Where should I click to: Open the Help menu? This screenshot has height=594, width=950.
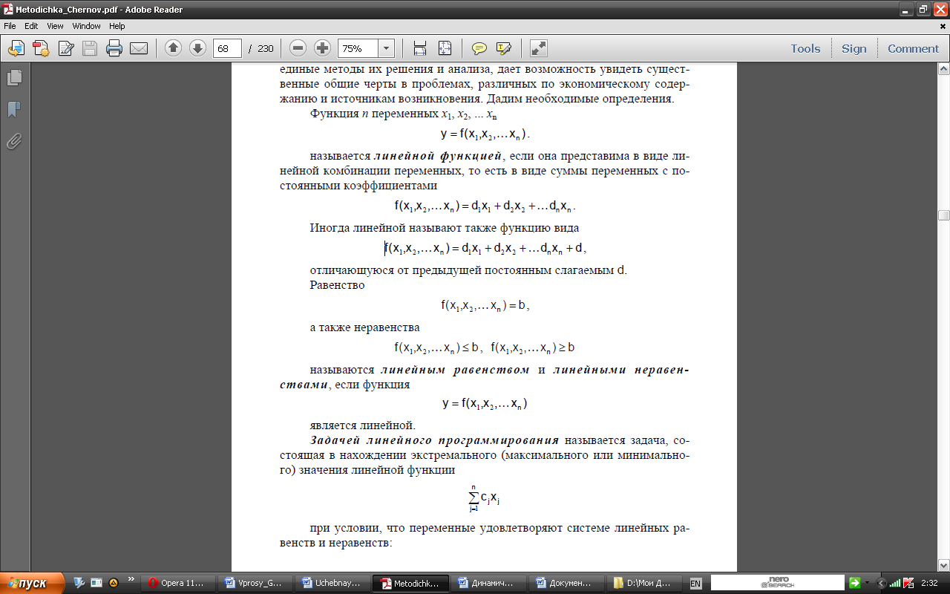117,26
